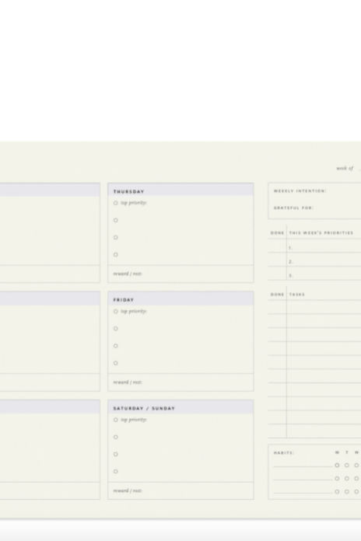This screenshot has width=361, height=541.
Task: Click Friday's "reward / rest:" field
Action: tap(180, 382)
